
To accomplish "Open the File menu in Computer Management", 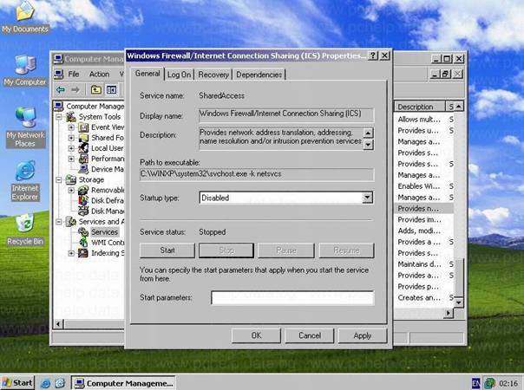I will pyautogui.click(x=74, y=74).
